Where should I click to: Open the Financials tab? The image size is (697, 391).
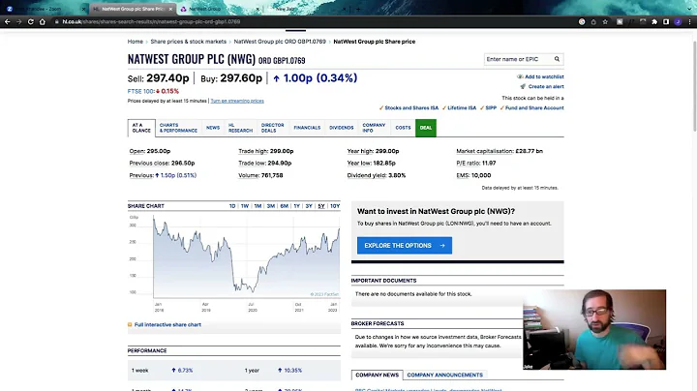click(307, 128)
